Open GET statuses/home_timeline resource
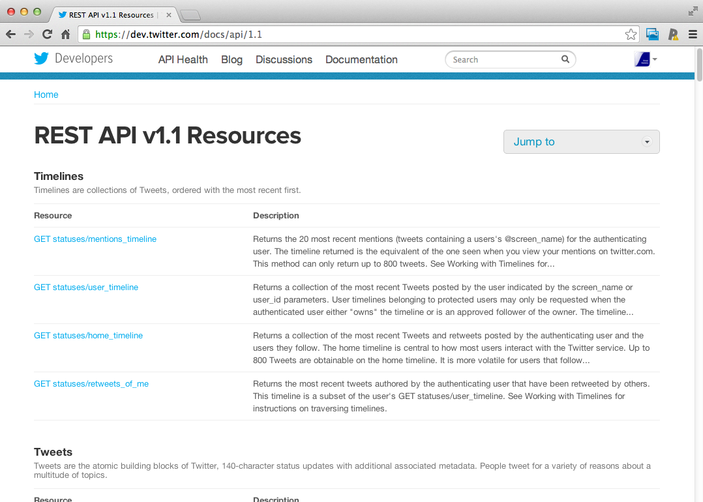Screen dimensions: 703x502 pos(88,336)
